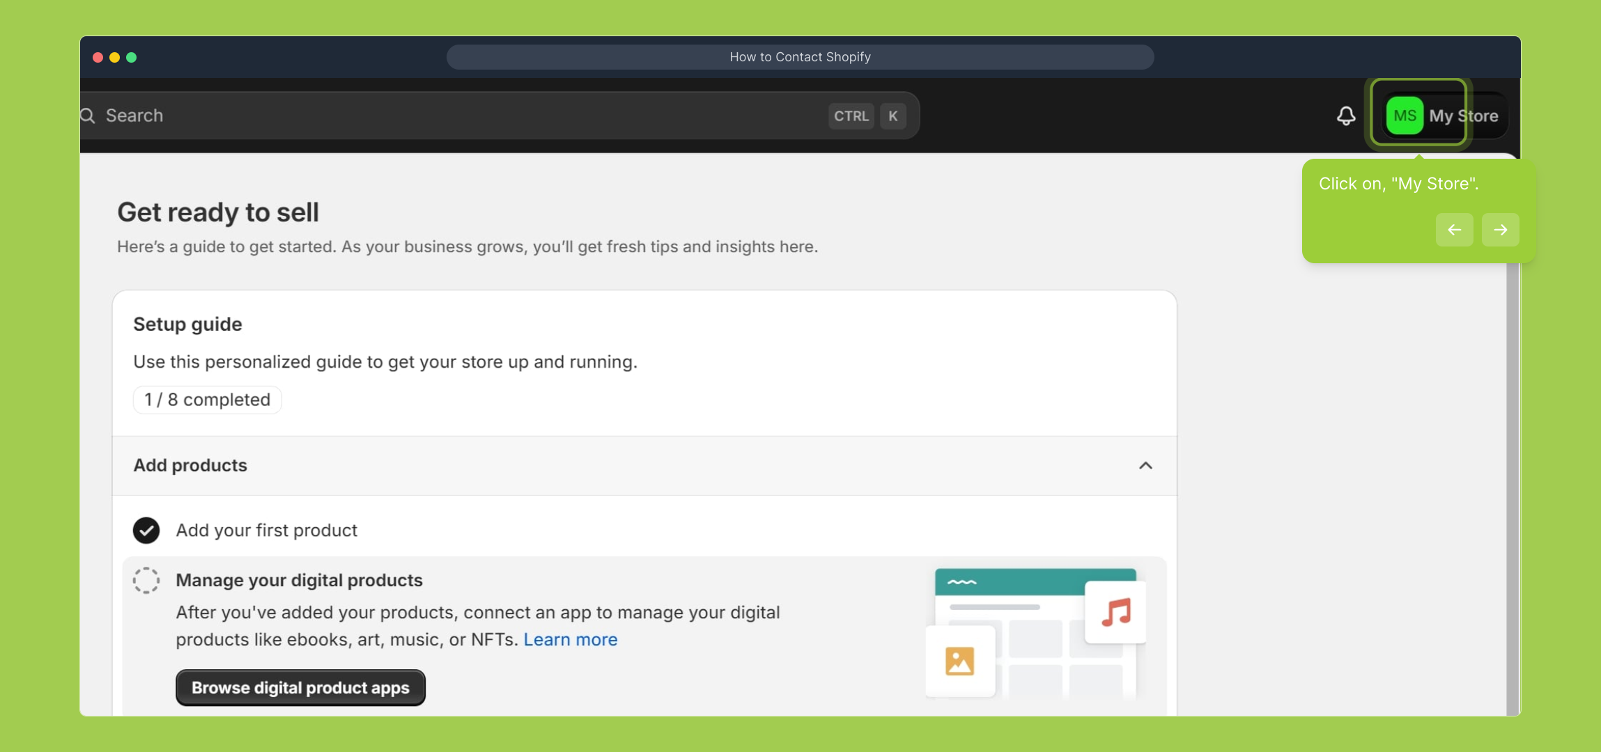Click the picture illustration card
Screen dimensions: 1601x752
(959, 661)
